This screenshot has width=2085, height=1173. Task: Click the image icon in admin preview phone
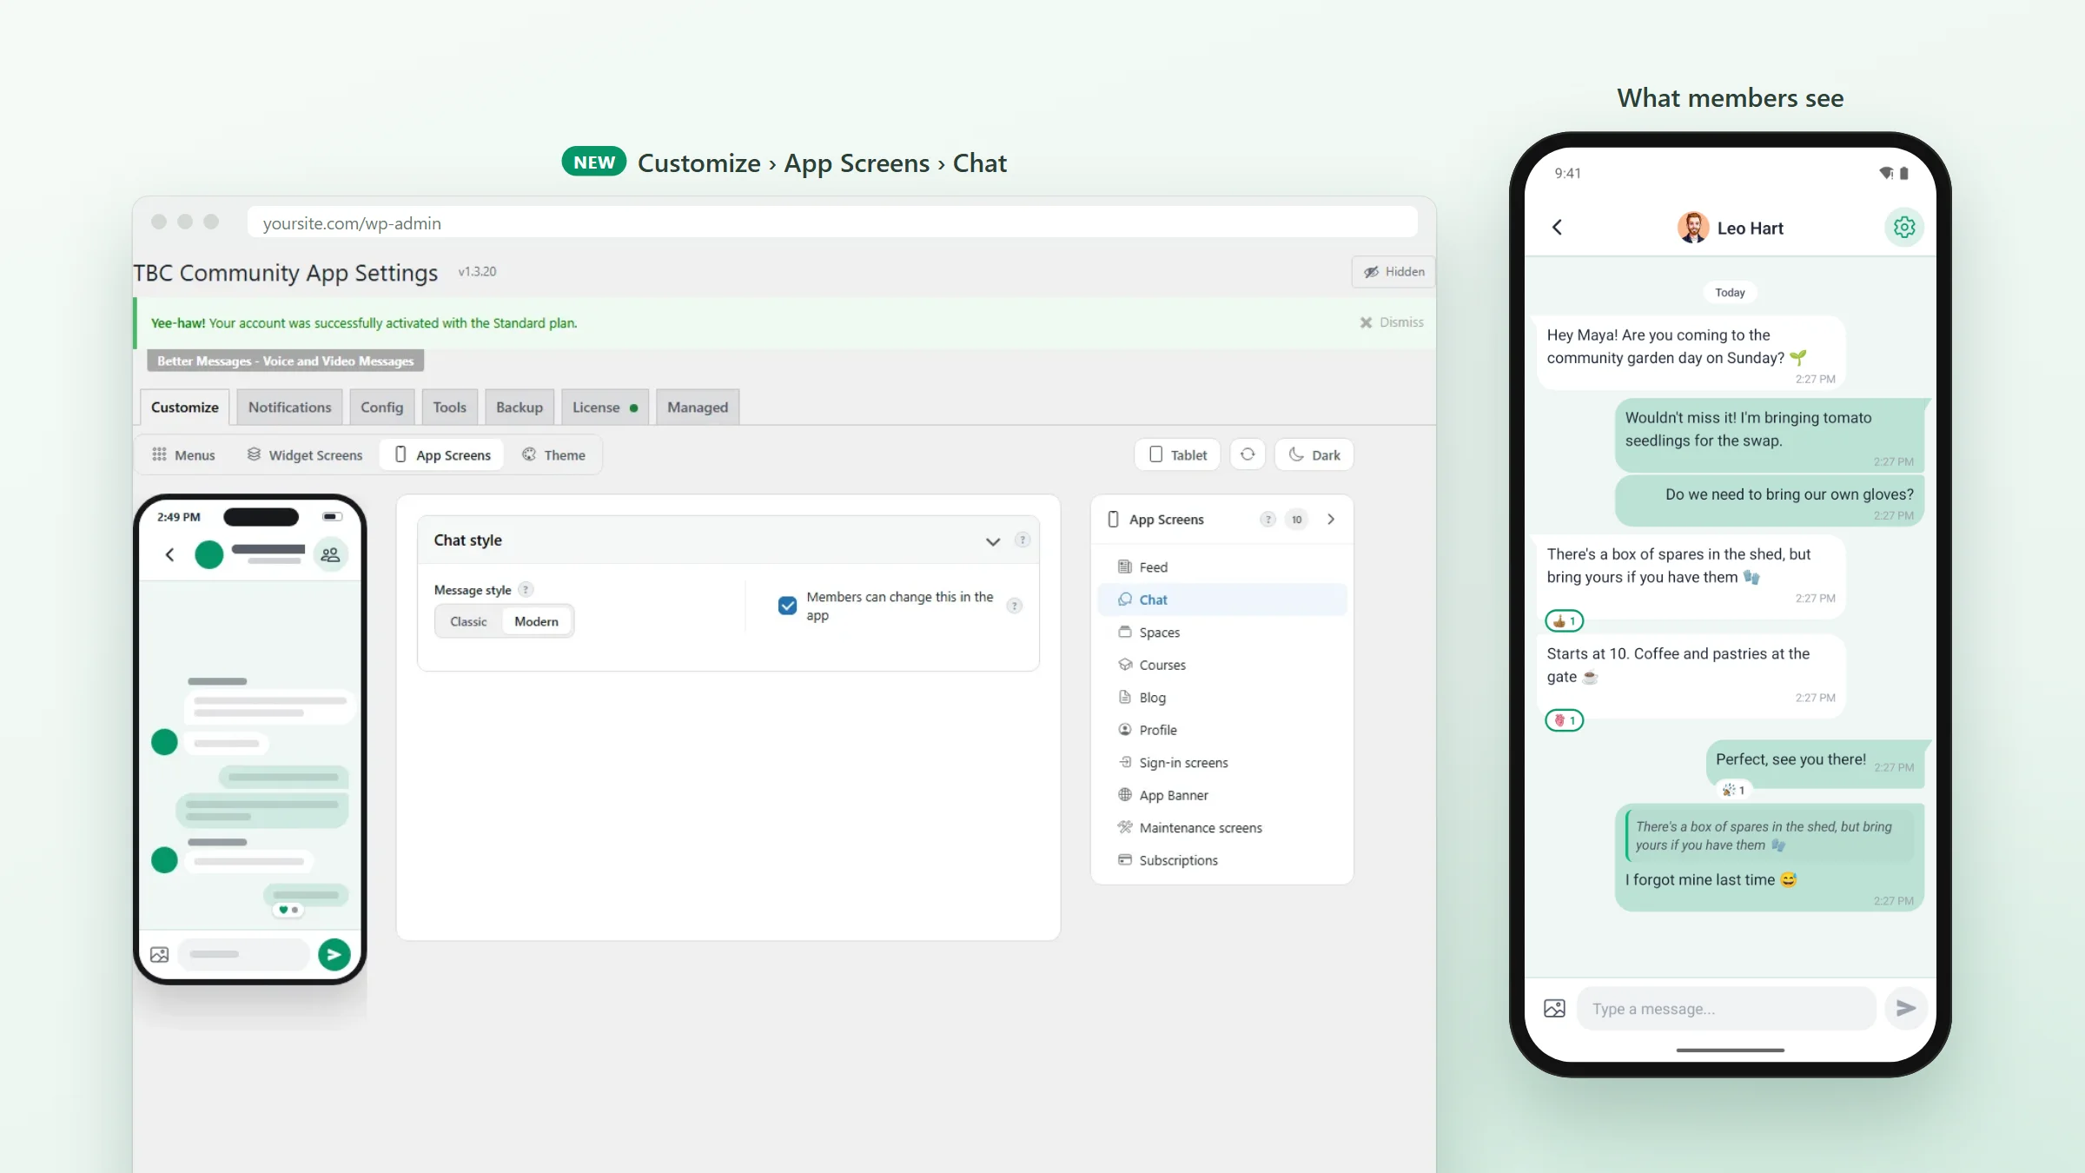[x=160, y=954]
